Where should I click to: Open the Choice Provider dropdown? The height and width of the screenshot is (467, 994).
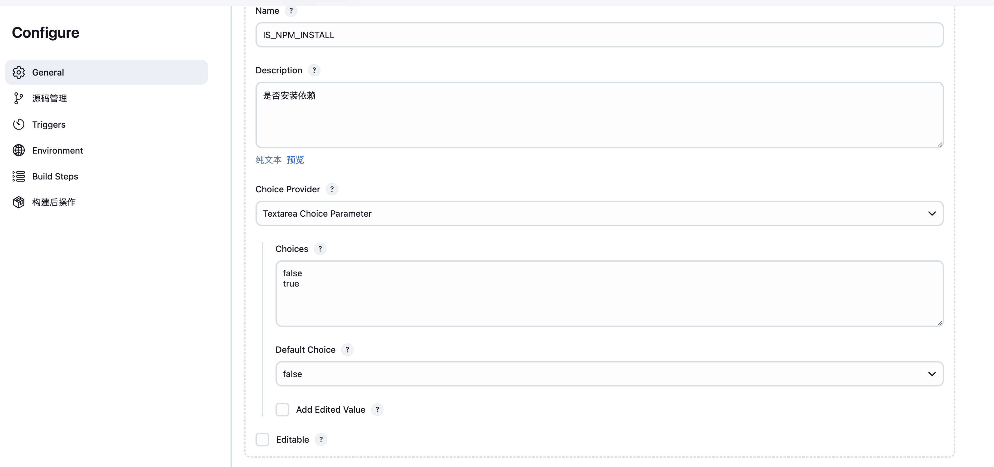point(600,214)
